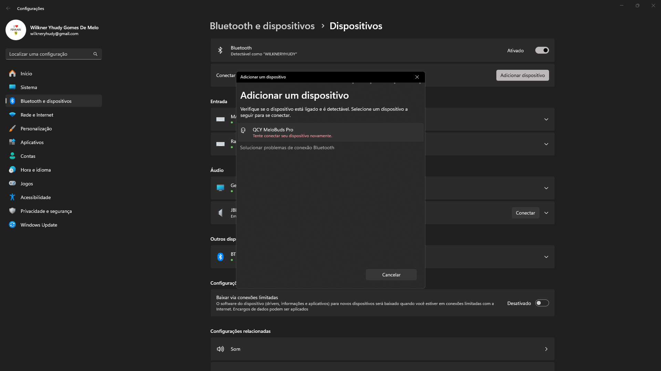Screen dimensions: 661x371
Task: Click the back arrow in Configurações title bar
Action: pyautogui.click(x=8, y=8)
